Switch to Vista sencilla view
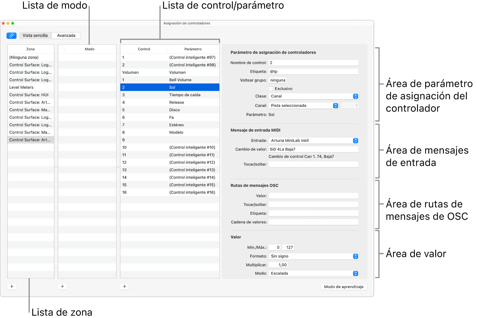477x318 pixels. click(x=35, y=36)
